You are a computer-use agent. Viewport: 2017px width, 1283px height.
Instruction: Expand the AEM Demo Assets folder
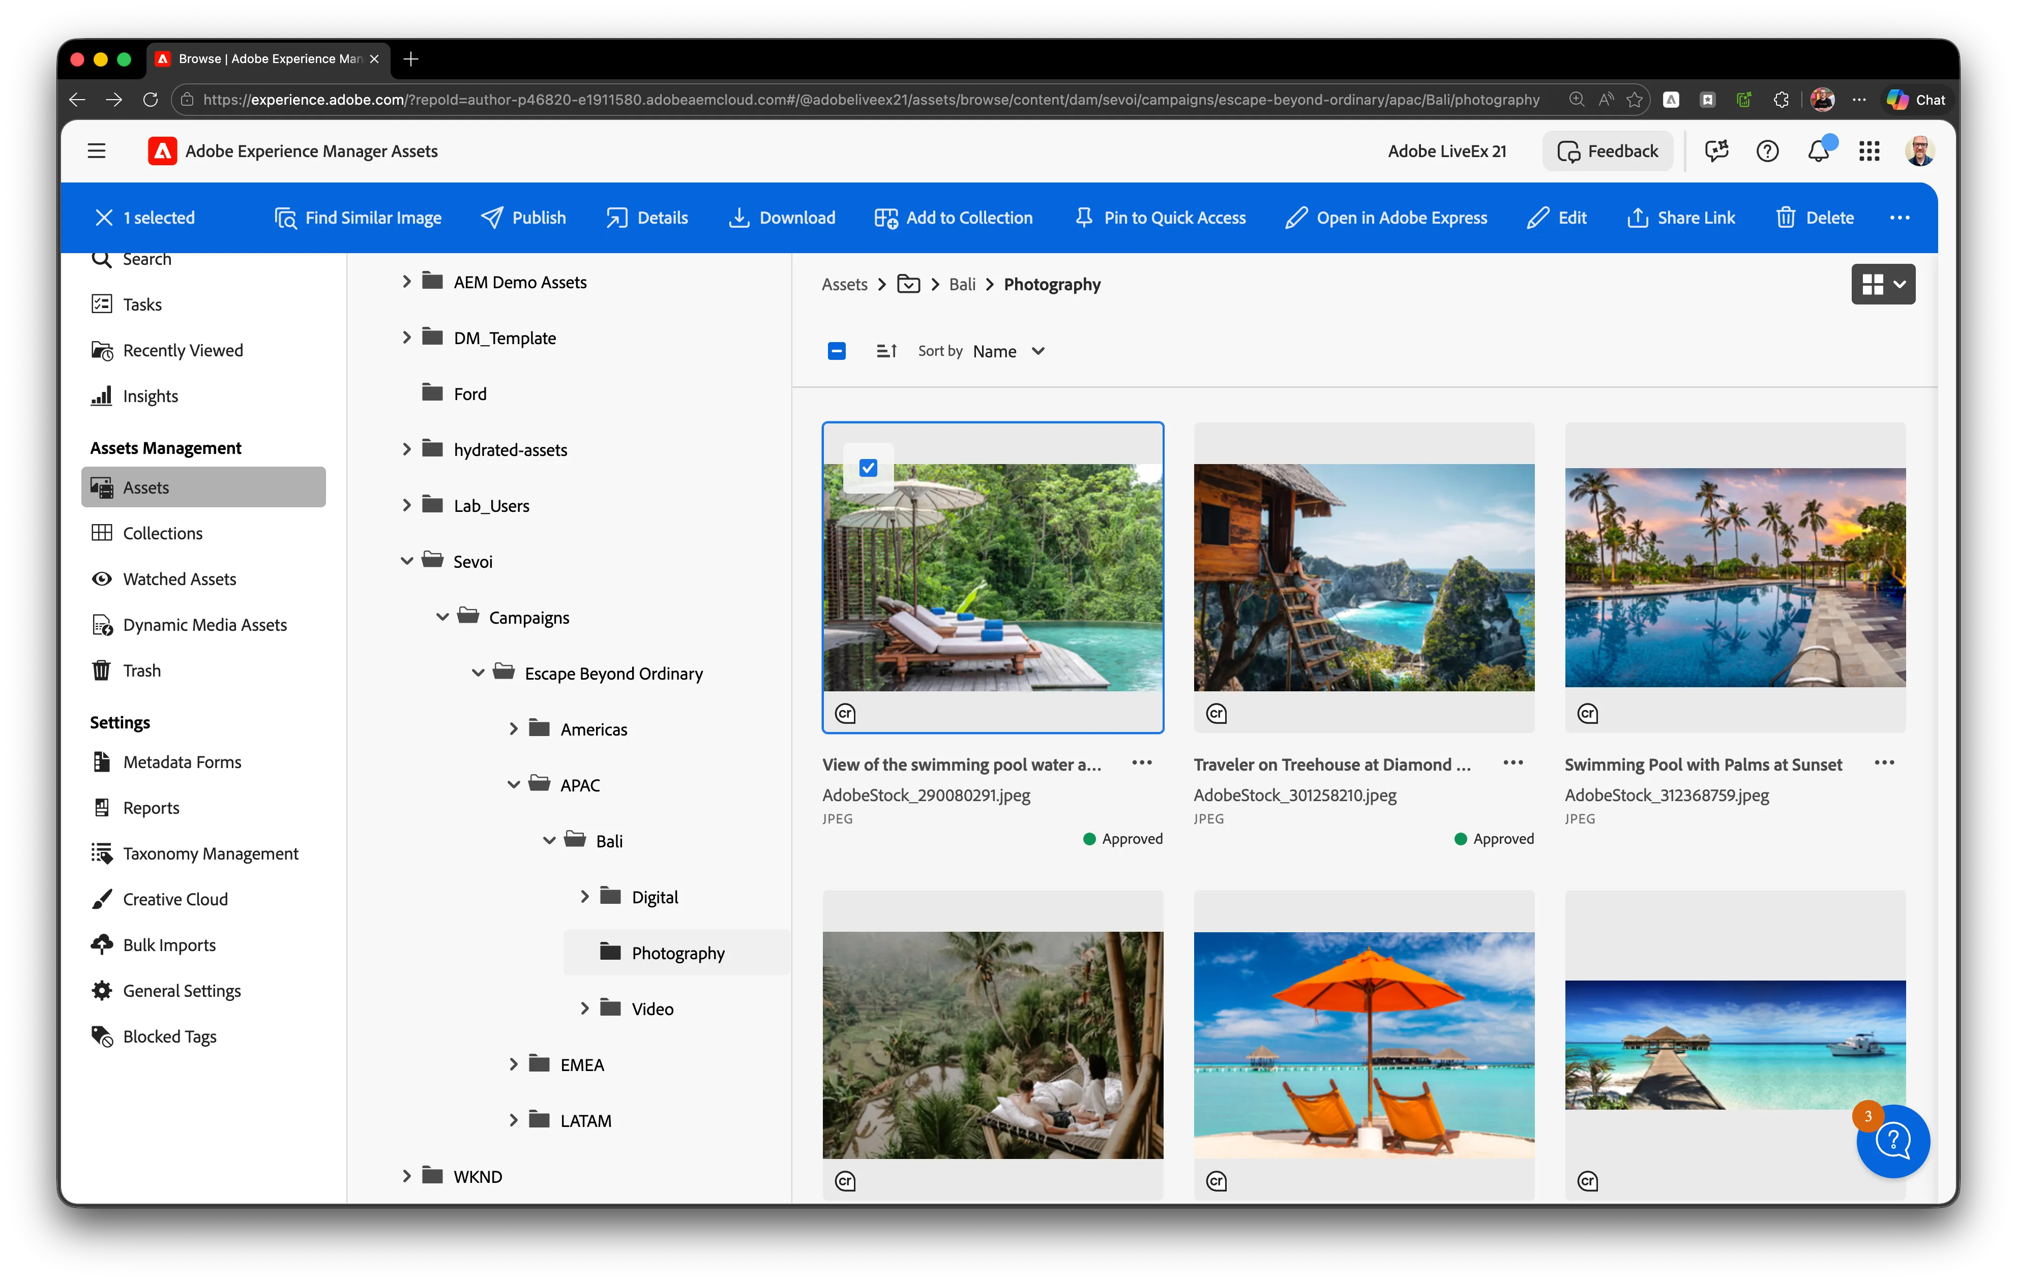tap(406, 282)
